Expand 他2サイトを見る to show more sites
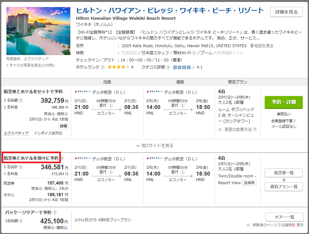Image resolution: width=309 pixels, height=234 pixels. [155, 145]
